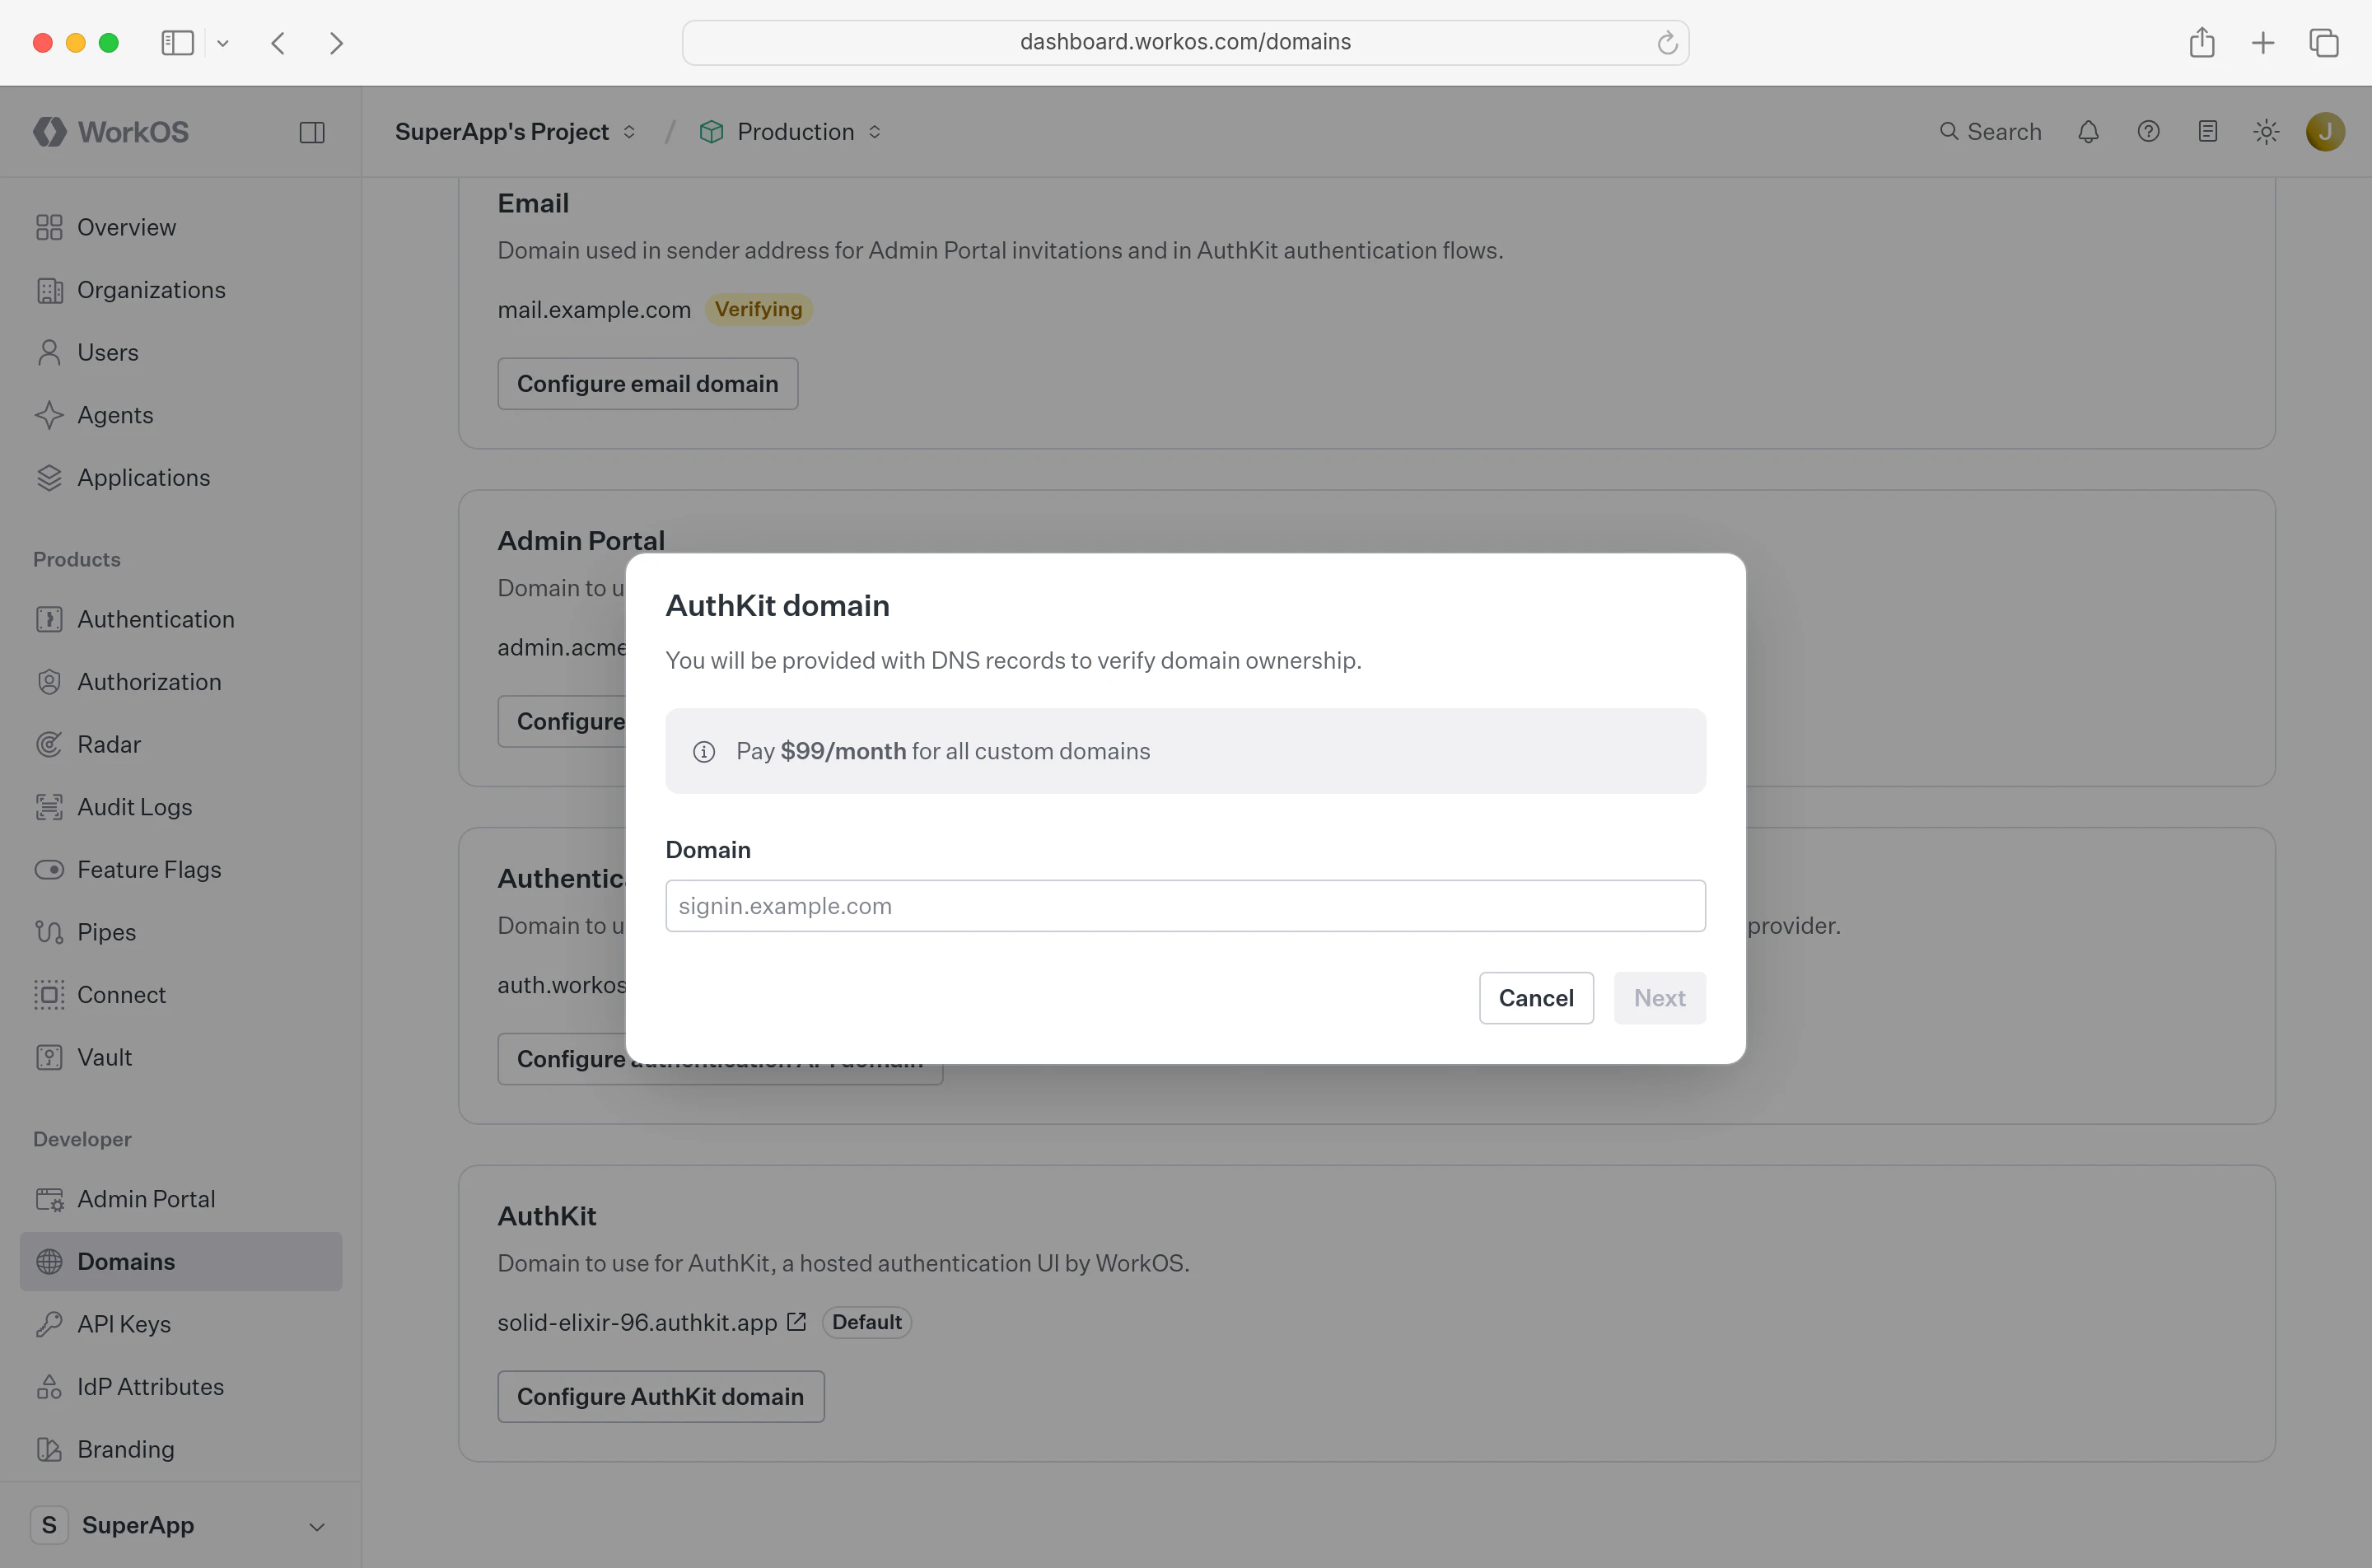Toggle Safari sidebar button
Screen dimensions: 2372x1568
click(x=177, y=43)
